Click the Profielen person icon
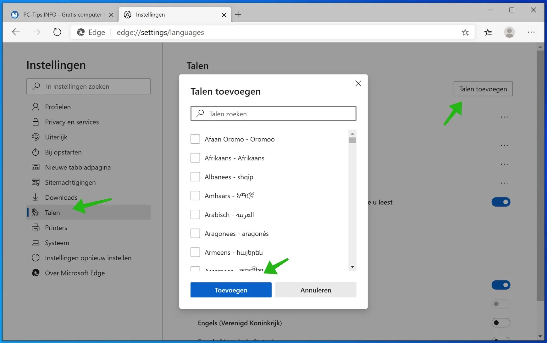The image size is (547, 343). (x=36, y=107)
